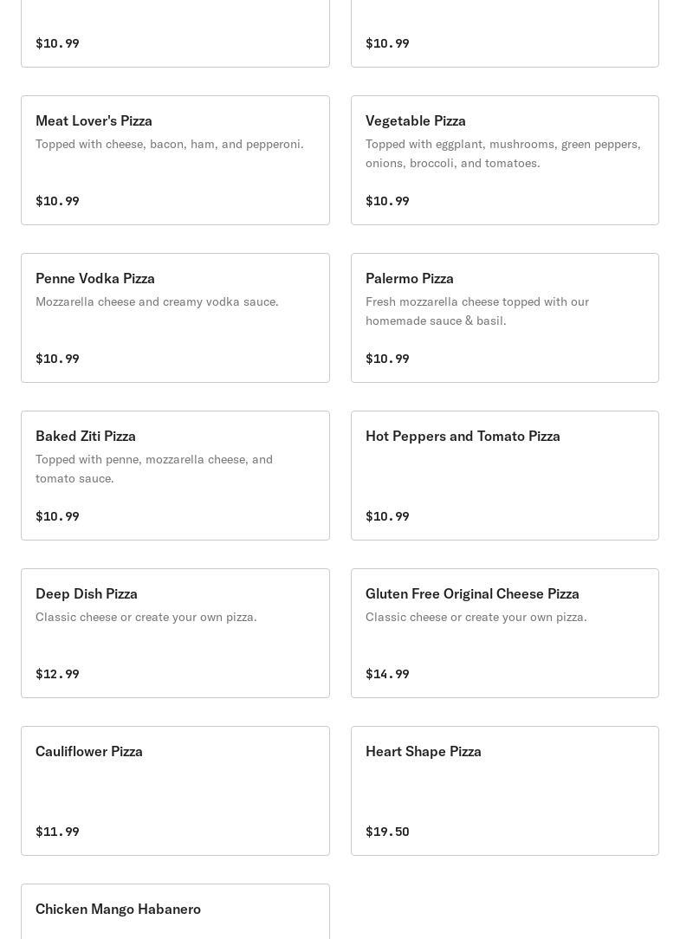Viewport: 680px width, 939px height.
Task: Click the $14.99 gluten free price
Action: pos(387,674)
